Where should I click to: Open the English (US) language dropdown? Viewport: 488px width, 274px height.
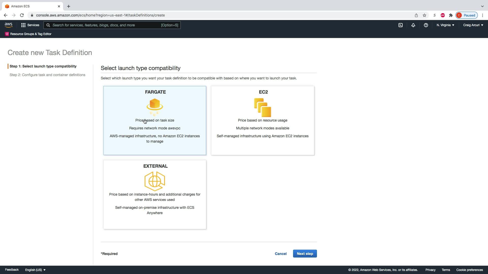pyautogui.click(x=35, y=270)
